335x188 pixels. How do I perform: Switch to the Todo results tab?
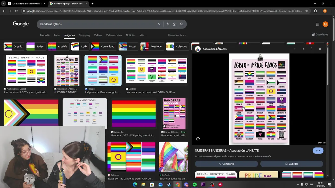(x=57, y=35)
